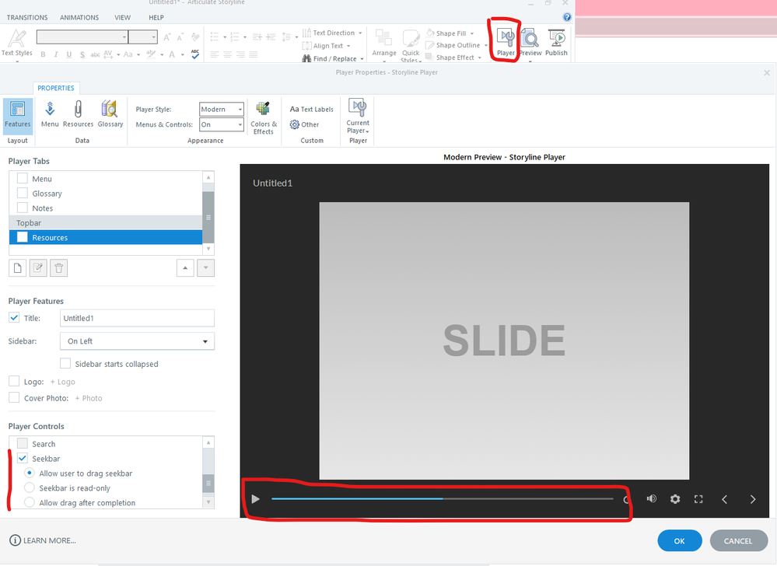
Task: Click the seekbar track in player preview
Action: pyautogui.click(x=442, y=499)
